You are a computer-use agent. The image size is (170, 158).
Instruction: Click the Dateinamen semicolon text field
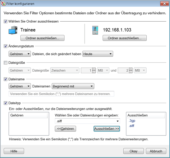(x=61, y=94)
